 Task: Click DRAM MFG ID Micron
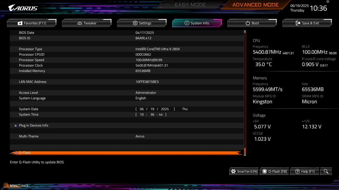pyautogui.click(x=309, y=102)
